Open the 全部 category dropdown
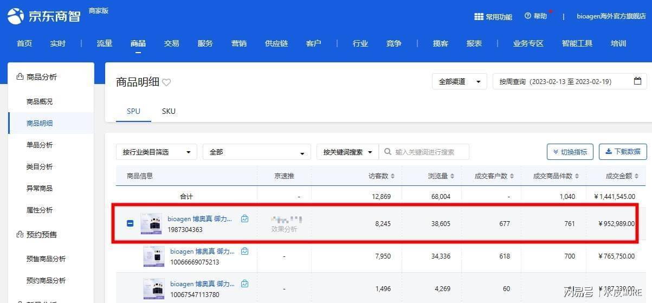Image resolution: width=652 pixels, height=303 pixels. [x=257, y=152]
